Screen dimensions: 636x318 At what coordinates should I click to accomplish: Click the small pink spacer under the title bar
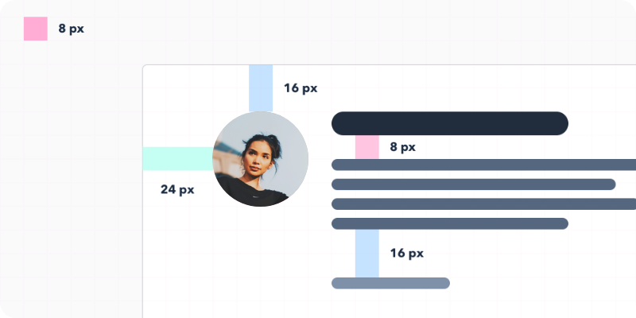366,147
